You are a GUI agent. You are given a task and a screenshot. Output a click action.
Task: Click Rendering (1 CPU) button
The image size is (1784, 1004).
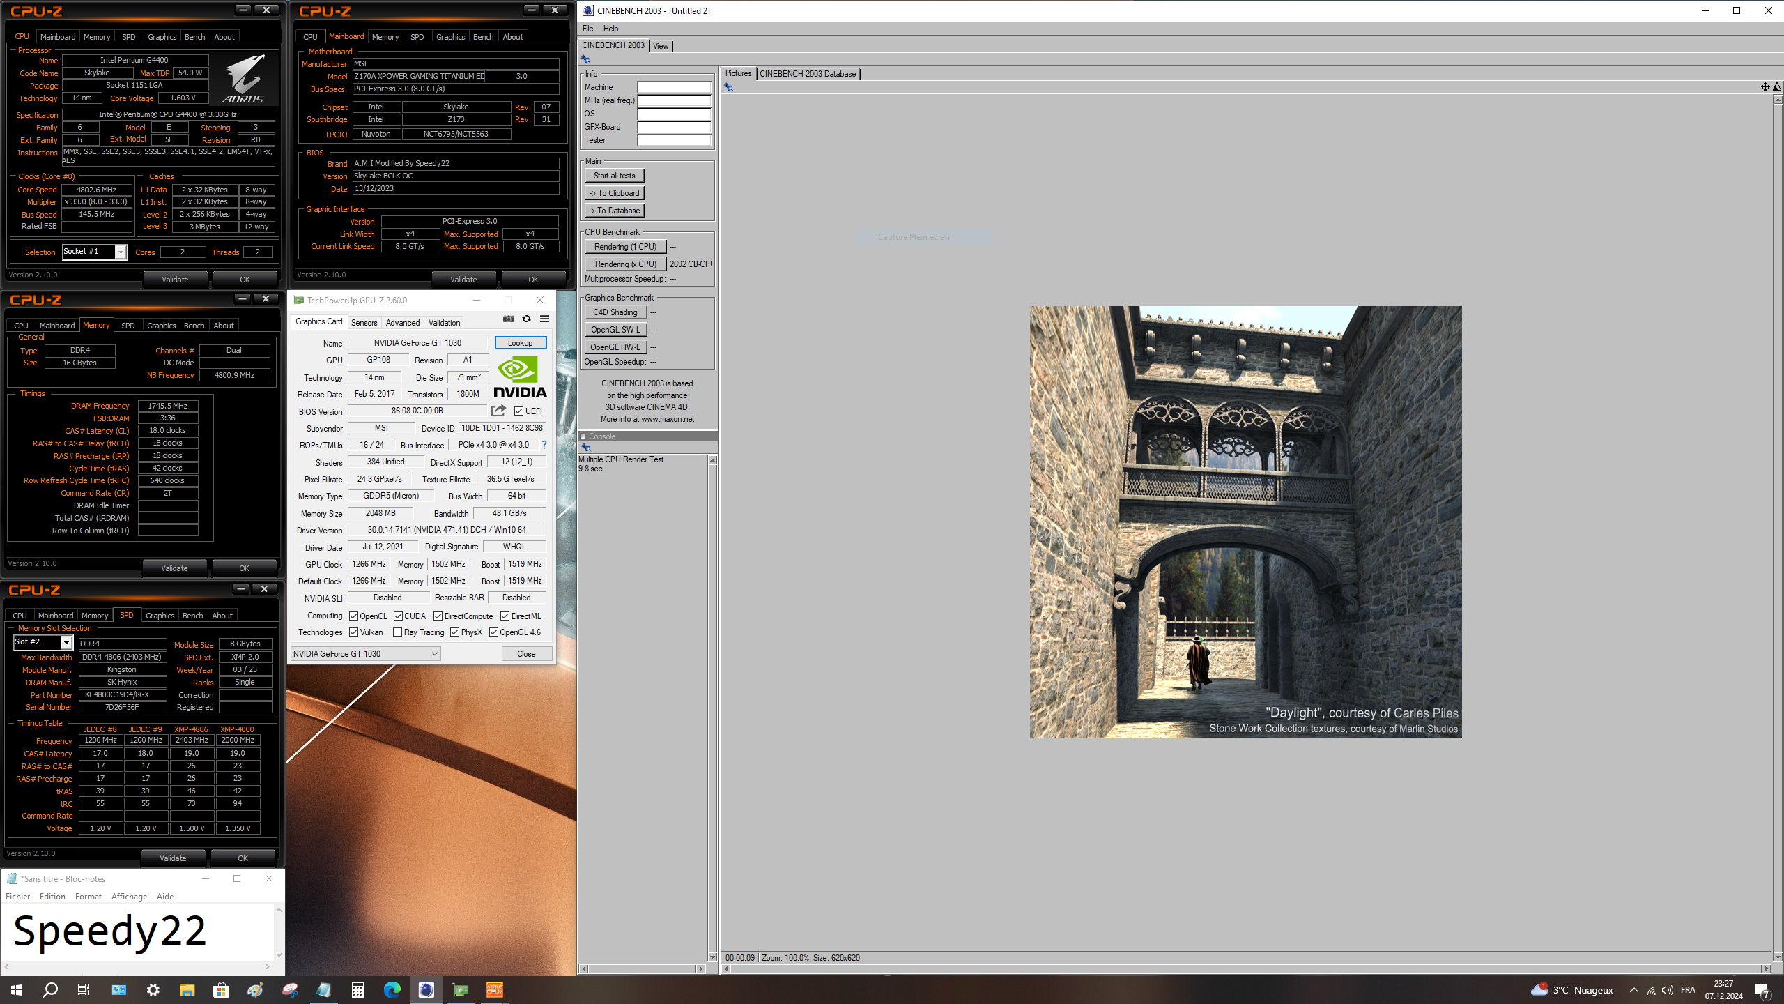625,247
